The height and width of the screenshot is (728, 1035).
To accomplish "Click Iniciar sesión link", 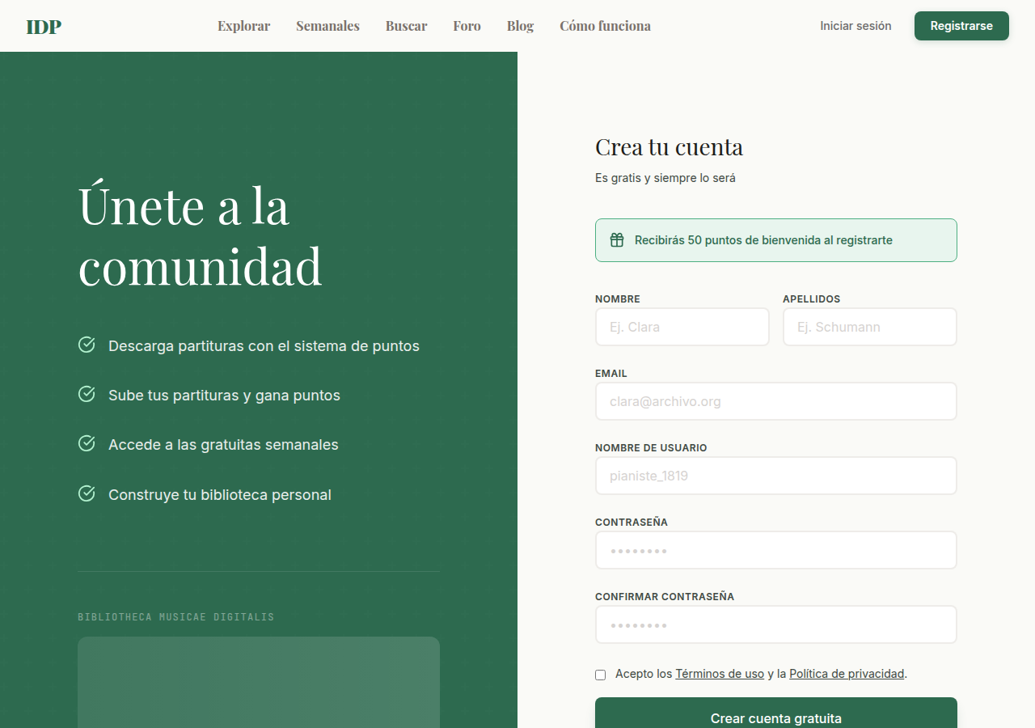I will click(855, 26).
